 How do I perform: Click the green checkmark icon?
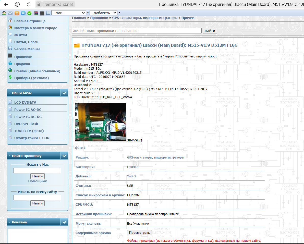click(x=29, y=13)
